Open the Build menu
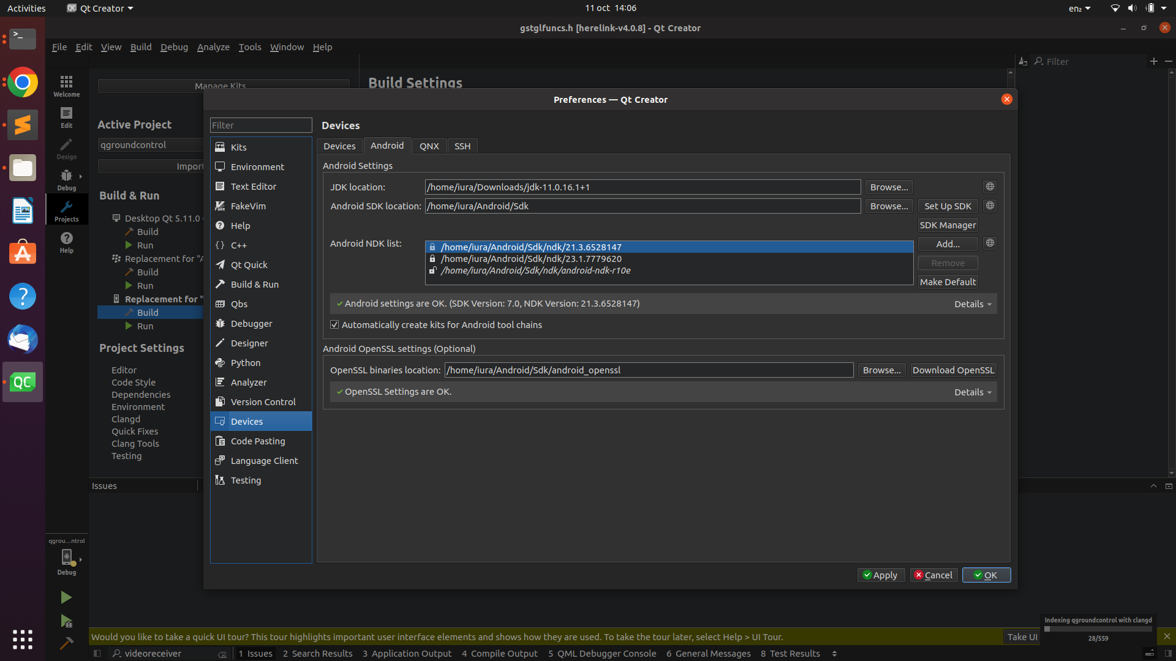This screenshot has height=661, width=1176. [x=140, y=47]
